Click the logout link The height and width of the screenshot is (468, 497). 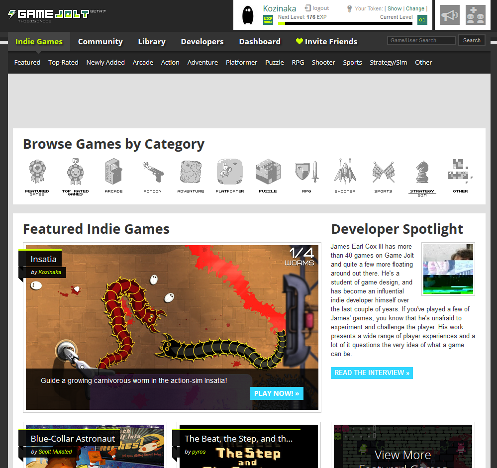coord(320,8)
